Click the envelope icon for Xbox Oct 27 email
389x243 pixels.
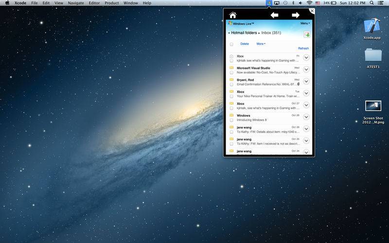tap(231, 104)
